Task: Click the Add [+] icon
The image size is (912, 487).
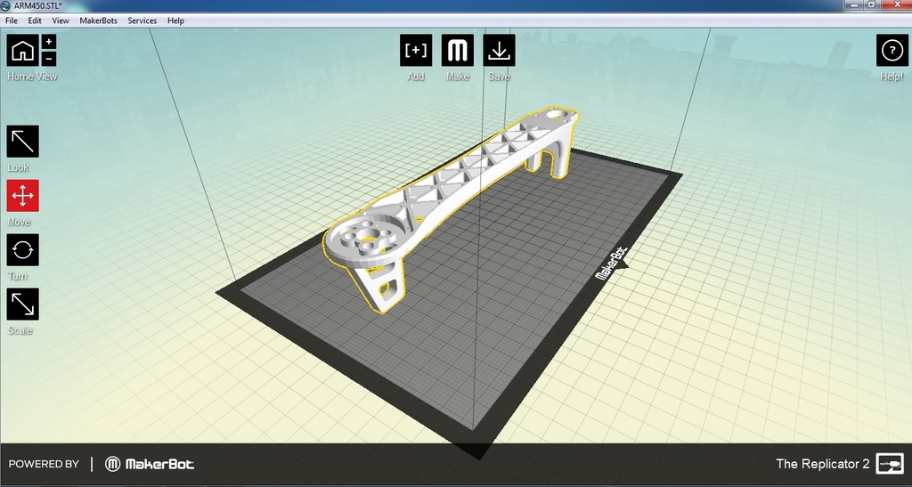Action: point(416,50)
